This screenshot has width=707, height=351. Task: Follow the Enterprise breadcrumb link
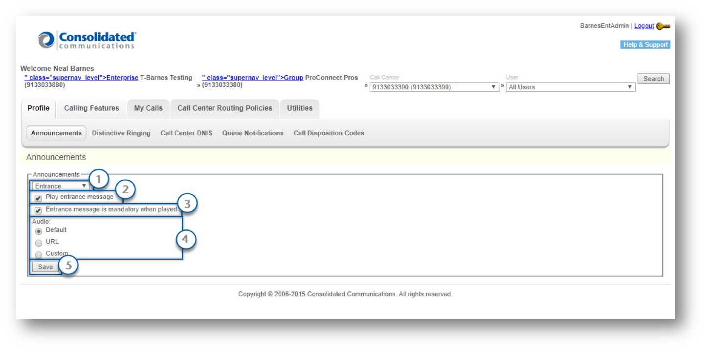point(81,78)
